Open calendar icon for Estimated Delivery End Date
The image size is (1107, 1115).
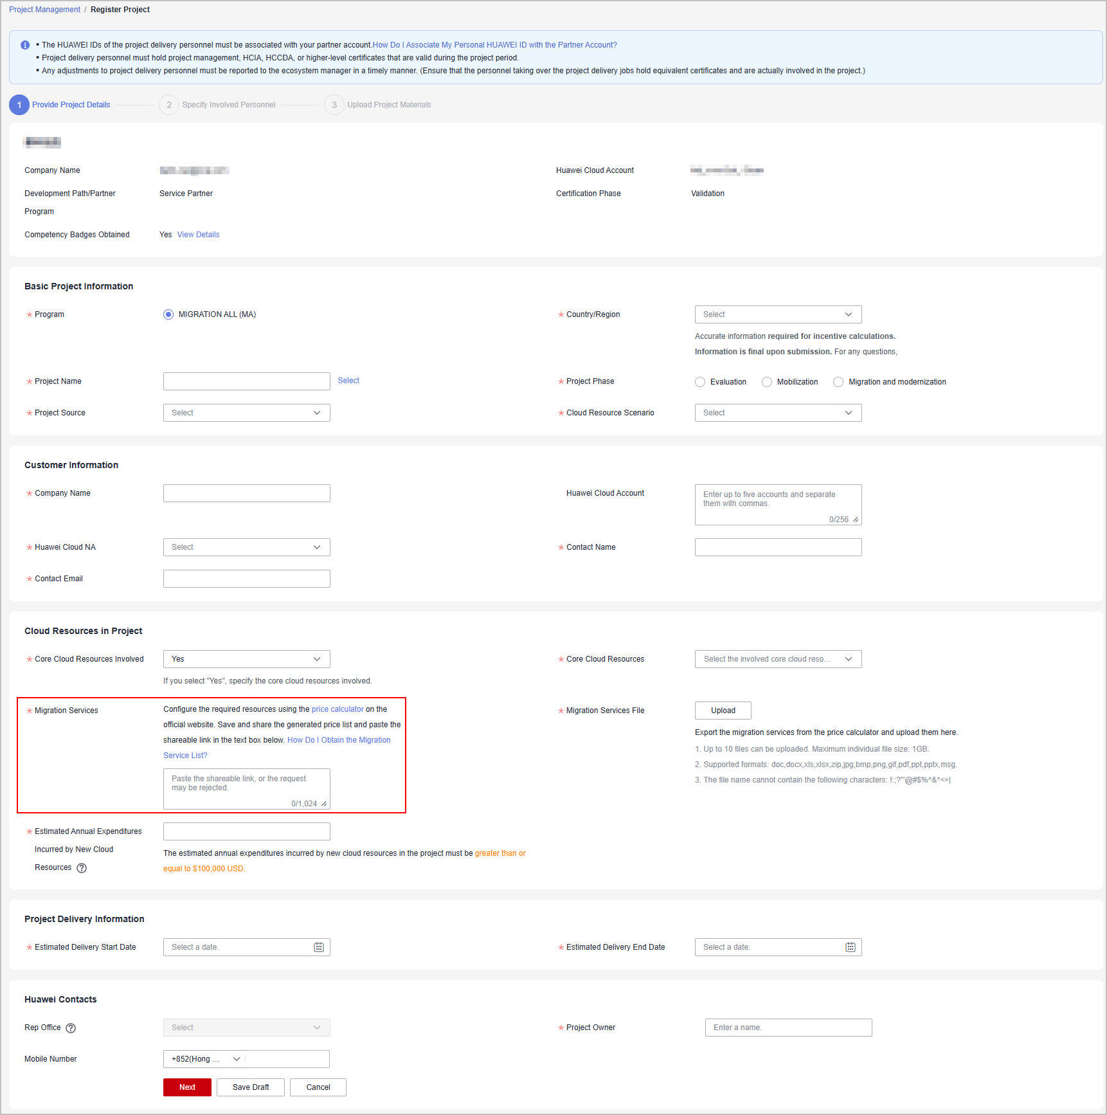(x=851, y=947)
